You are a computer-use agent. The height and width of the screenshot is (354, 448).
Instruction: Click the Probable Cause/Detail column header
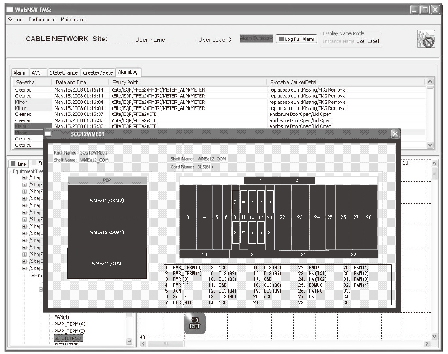point(346,82)
